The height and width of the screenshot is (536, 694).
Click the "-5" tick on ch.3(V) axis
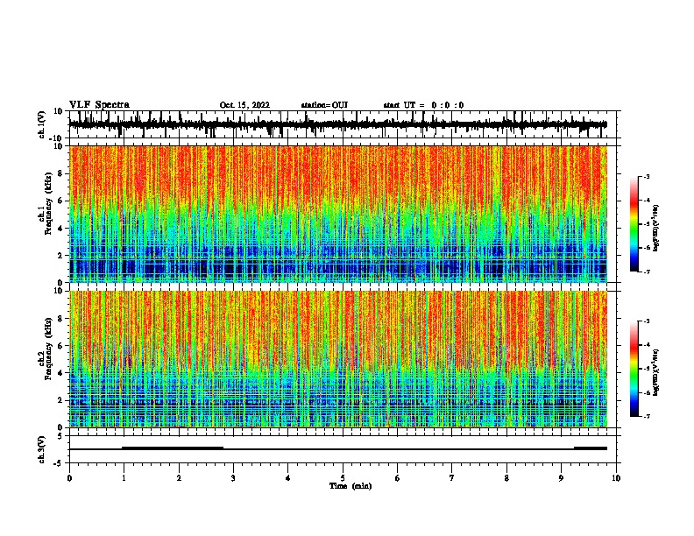(60, 463)
